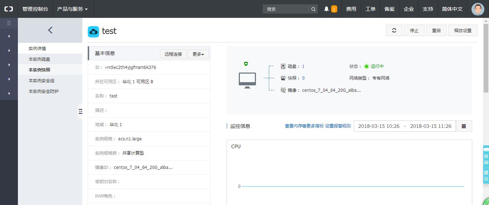Viewport: 489px width, 205px height.
Task: Click the 远程连接 button
Action: click(x=173, y=54)
